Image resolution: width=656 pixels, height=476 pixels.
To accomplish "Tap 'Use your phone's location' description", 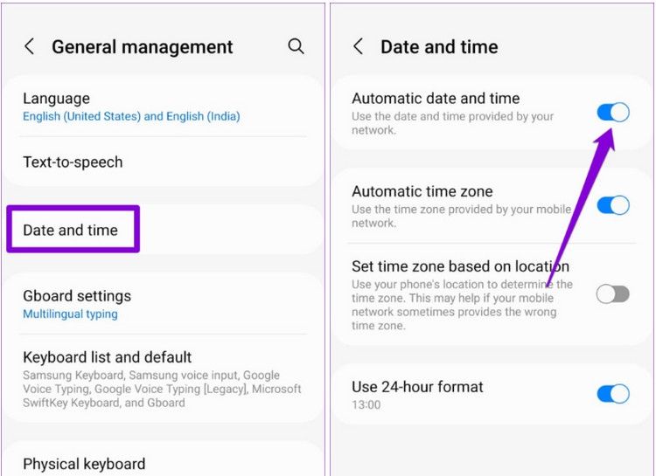I will point(463,305).
